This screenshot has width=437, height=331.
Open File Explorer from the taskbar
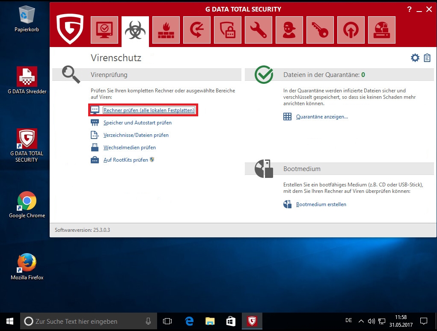click(210, 321)
